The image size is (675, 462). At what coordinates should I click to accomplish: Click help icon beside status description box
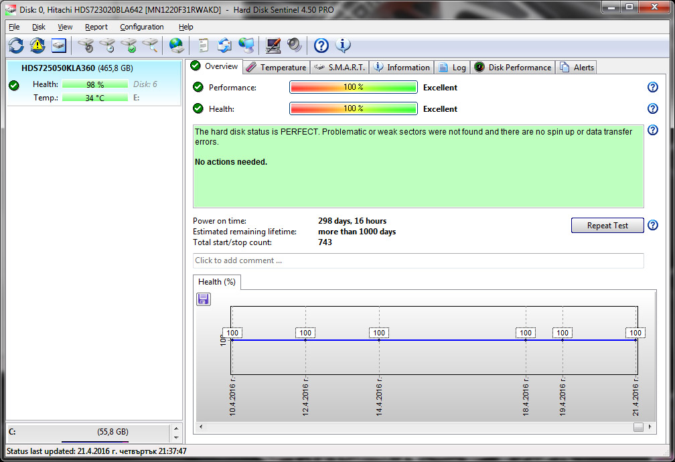(x=653, y=130)
